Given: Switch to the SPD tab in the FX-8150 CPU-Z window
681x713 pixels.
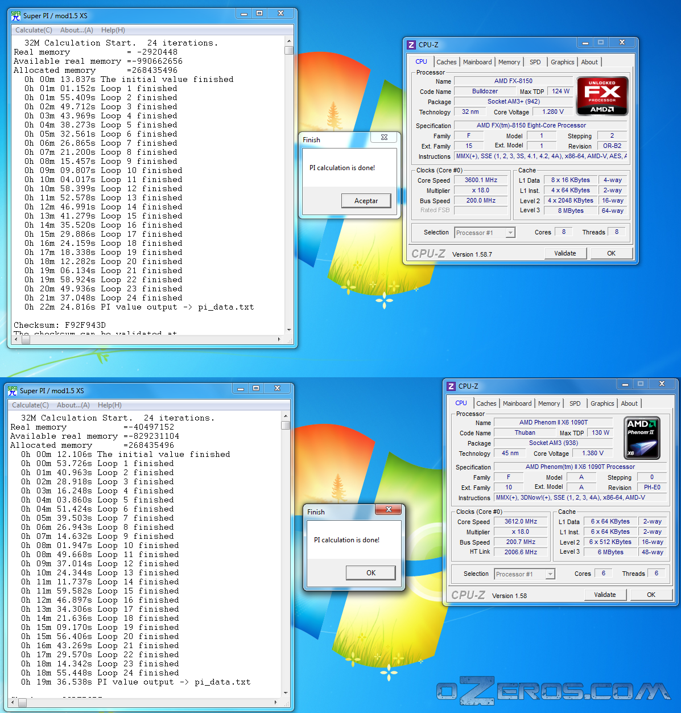Looking at the screenshot, I should (x=535, y=62).
